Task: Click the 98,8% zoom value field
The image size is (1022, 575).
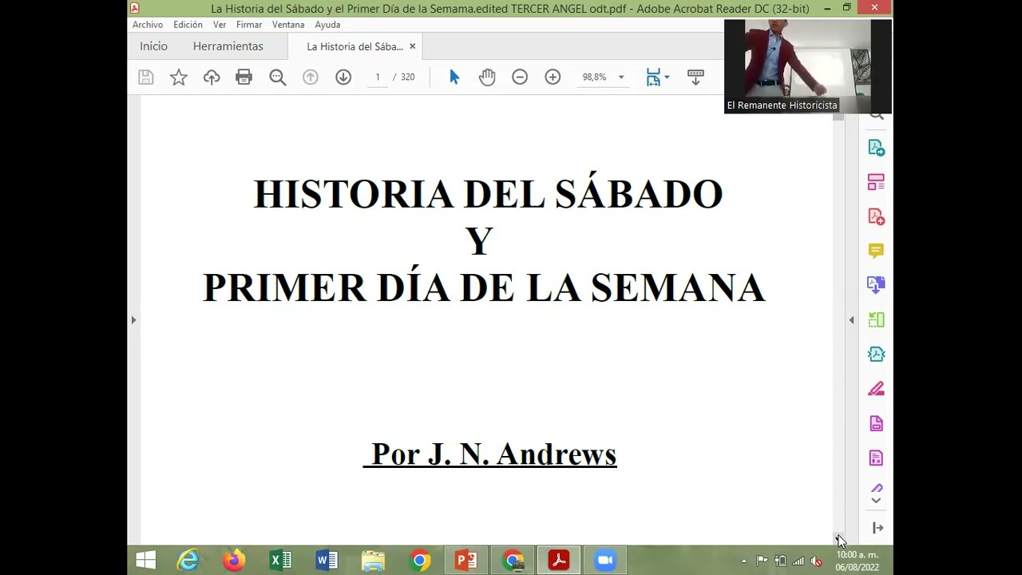Action: pos(594,77)
